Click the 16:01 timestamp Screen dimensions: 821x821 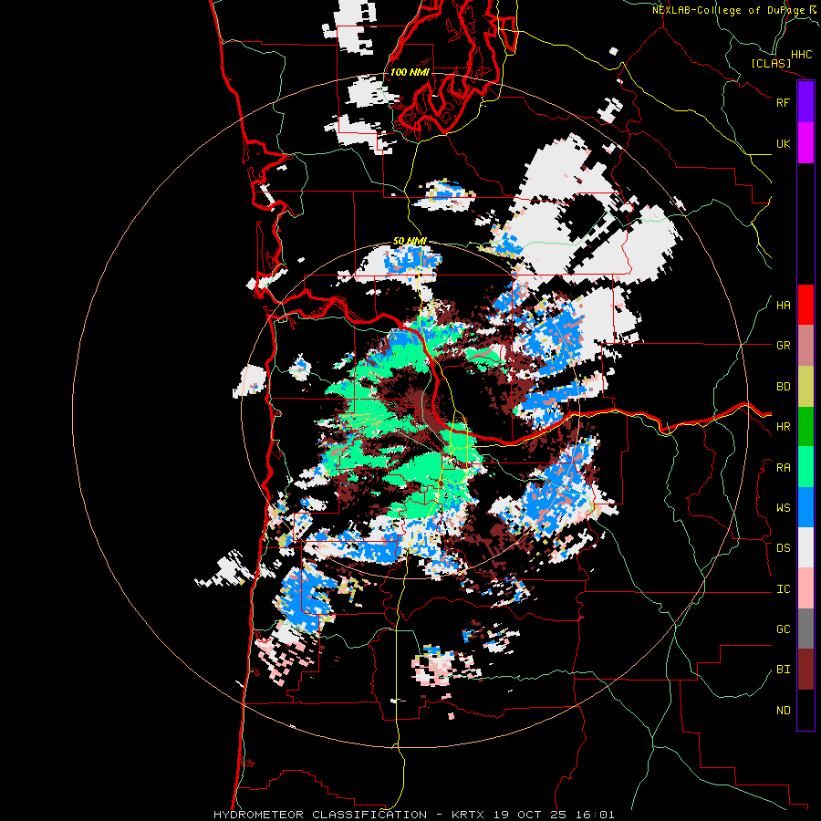597,815
